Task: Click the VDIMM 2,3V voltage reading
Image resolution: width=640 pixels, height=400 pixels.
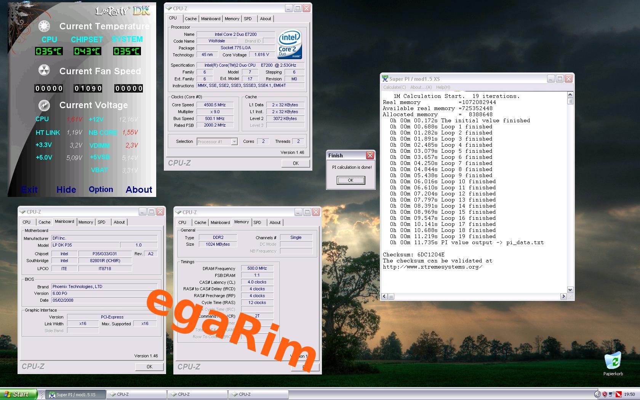Action: 132,145
